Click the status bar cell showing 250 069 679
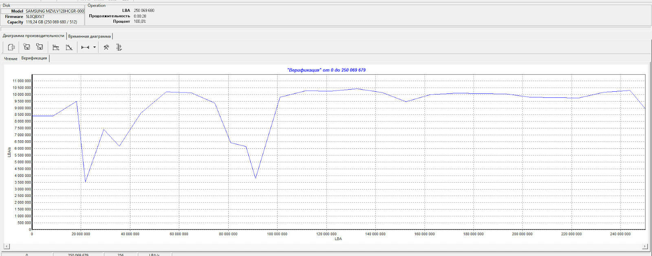This screenshot has height=256, width=652. pos(78,254)
